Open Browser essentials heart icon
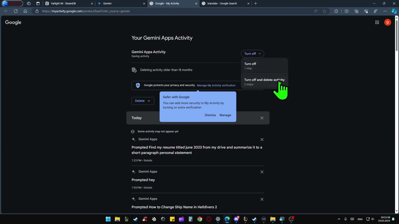The width and height of the screenshot is (399, 224). click(366, 11)
